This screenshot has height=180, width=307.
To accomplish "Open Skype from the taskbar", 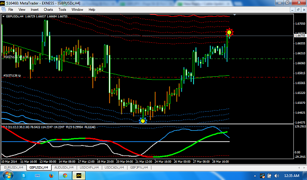I will (24, 176).
